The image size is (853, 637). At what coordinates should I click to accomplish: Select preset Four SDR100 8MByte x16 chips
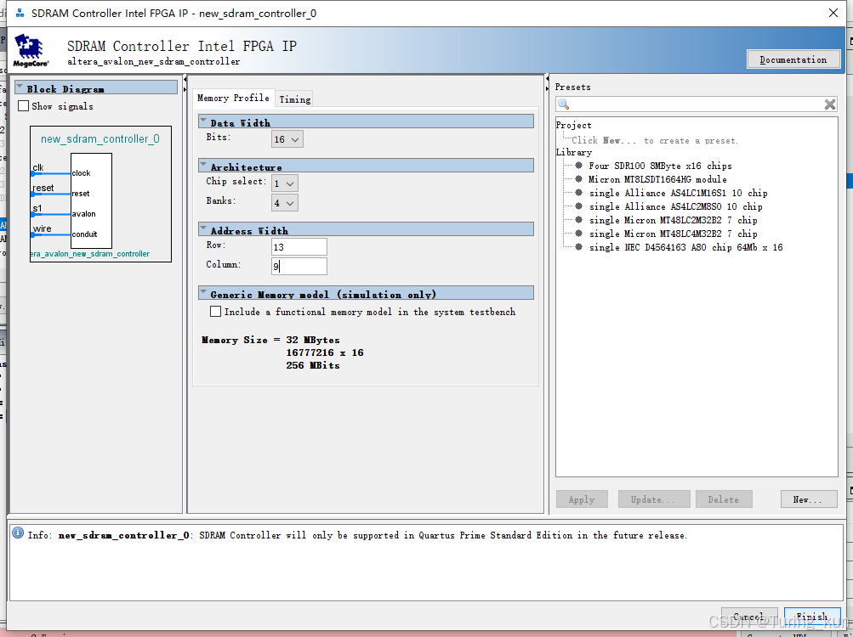pos(660,166)
